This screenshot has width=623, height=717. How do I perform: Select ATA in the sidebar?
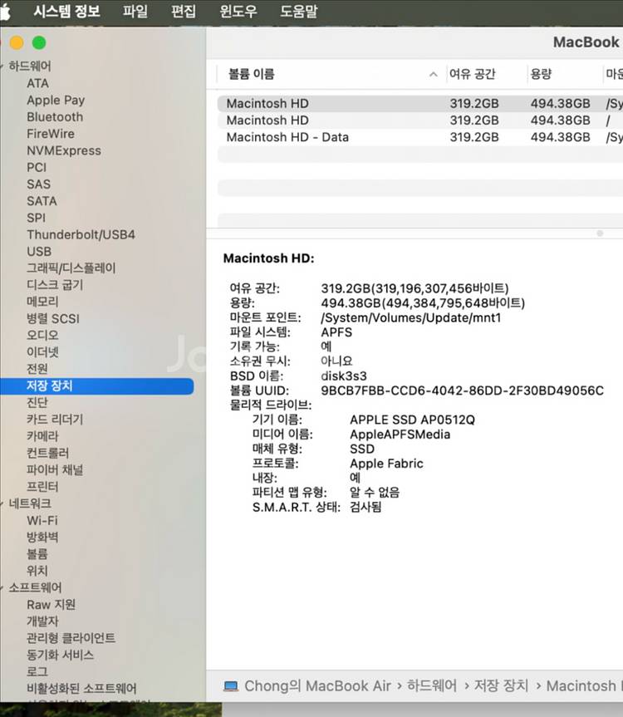point(37,83)
